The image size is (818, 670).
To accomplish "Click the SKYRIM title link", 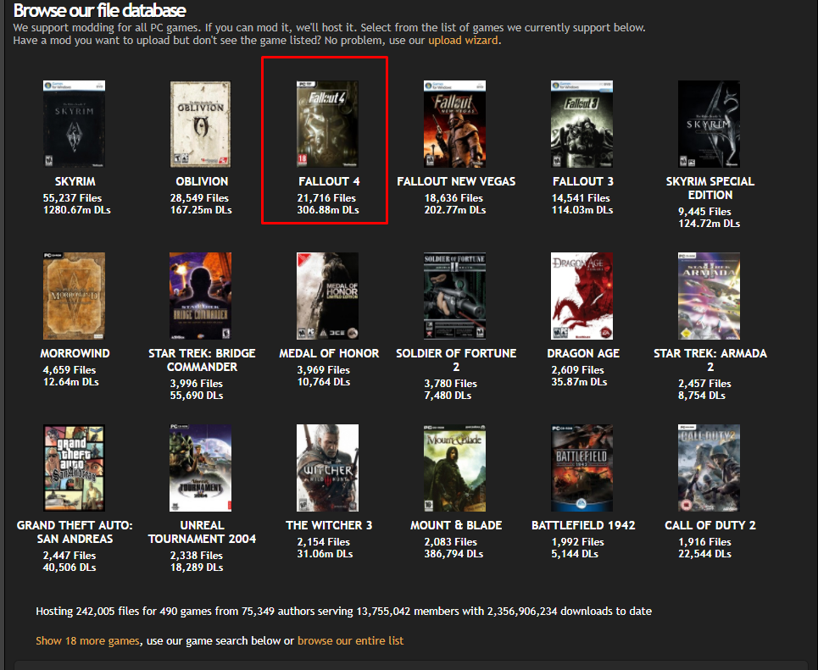I will click(75, 181).
